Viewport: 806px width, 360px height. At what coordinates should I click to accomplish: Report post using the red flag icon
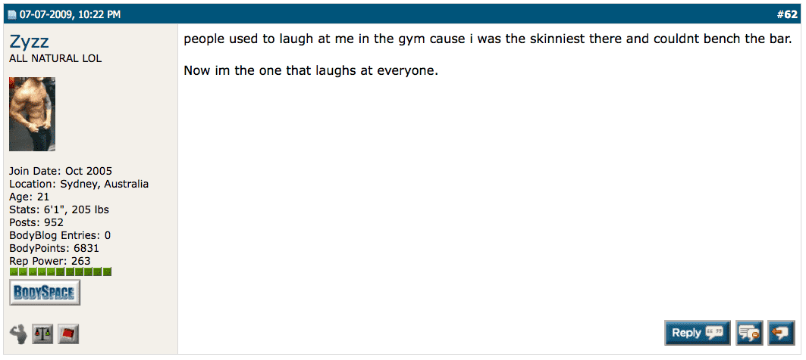[x=68, y=333]
